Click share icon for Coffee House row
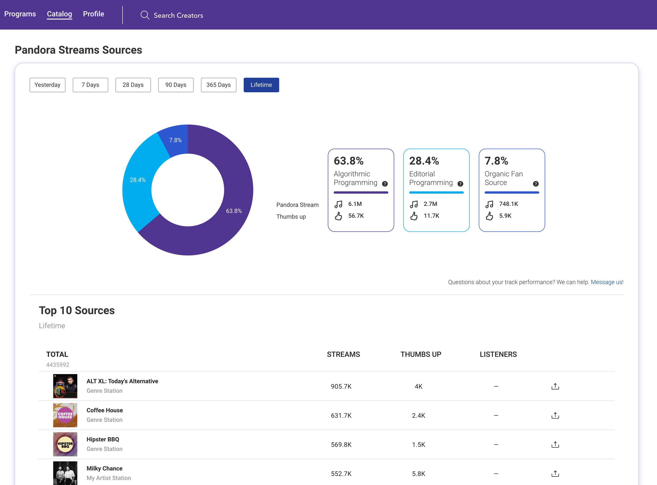The width and height of the screenshot is (657, 485). tap(555, 415)
